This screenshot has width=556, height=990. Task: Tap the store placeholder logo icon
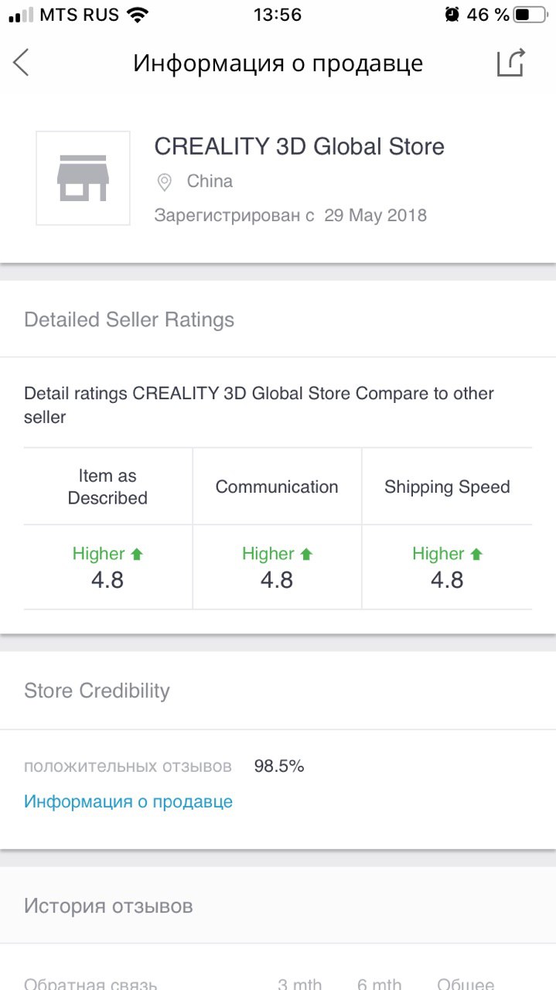pyautogui.click(x=83, y=178)
